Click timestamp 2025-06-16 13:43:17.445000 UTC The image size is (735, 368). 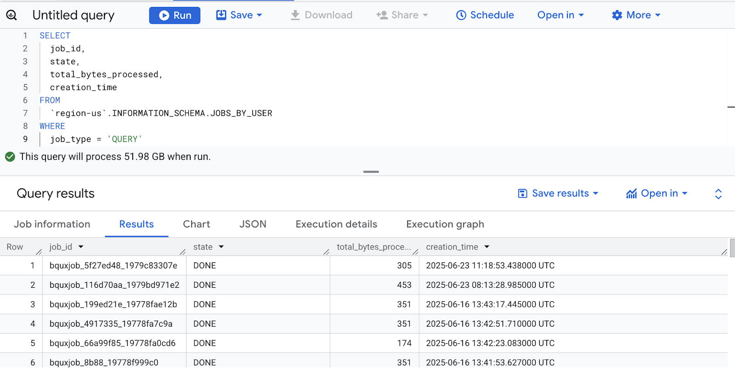[x=490, y=305]
